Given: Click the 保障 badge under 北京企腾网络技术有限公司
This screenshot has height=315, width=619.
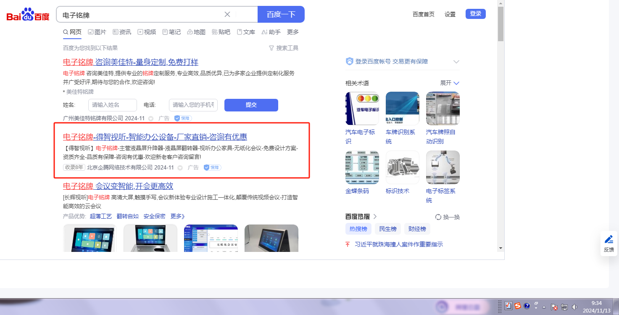Looking at the screenshot, I should (213, 168).
